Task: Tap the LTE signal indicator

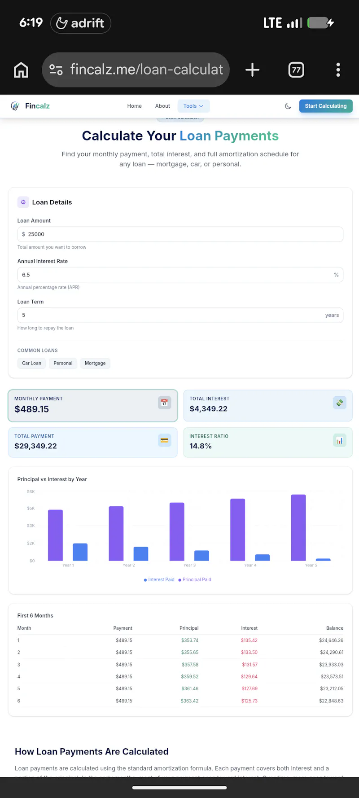Action: tap(283, 23)
